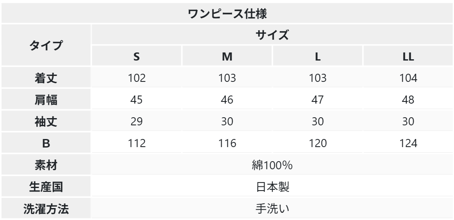The width and height of the screenshot is (454, 220).
Task: Click the 着丈 value 102 for S
Action: 136,78
